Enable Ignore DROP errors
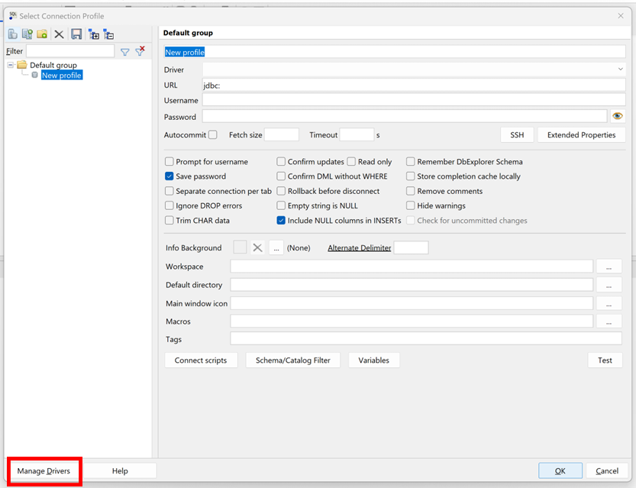 click(x=169, y=205)
